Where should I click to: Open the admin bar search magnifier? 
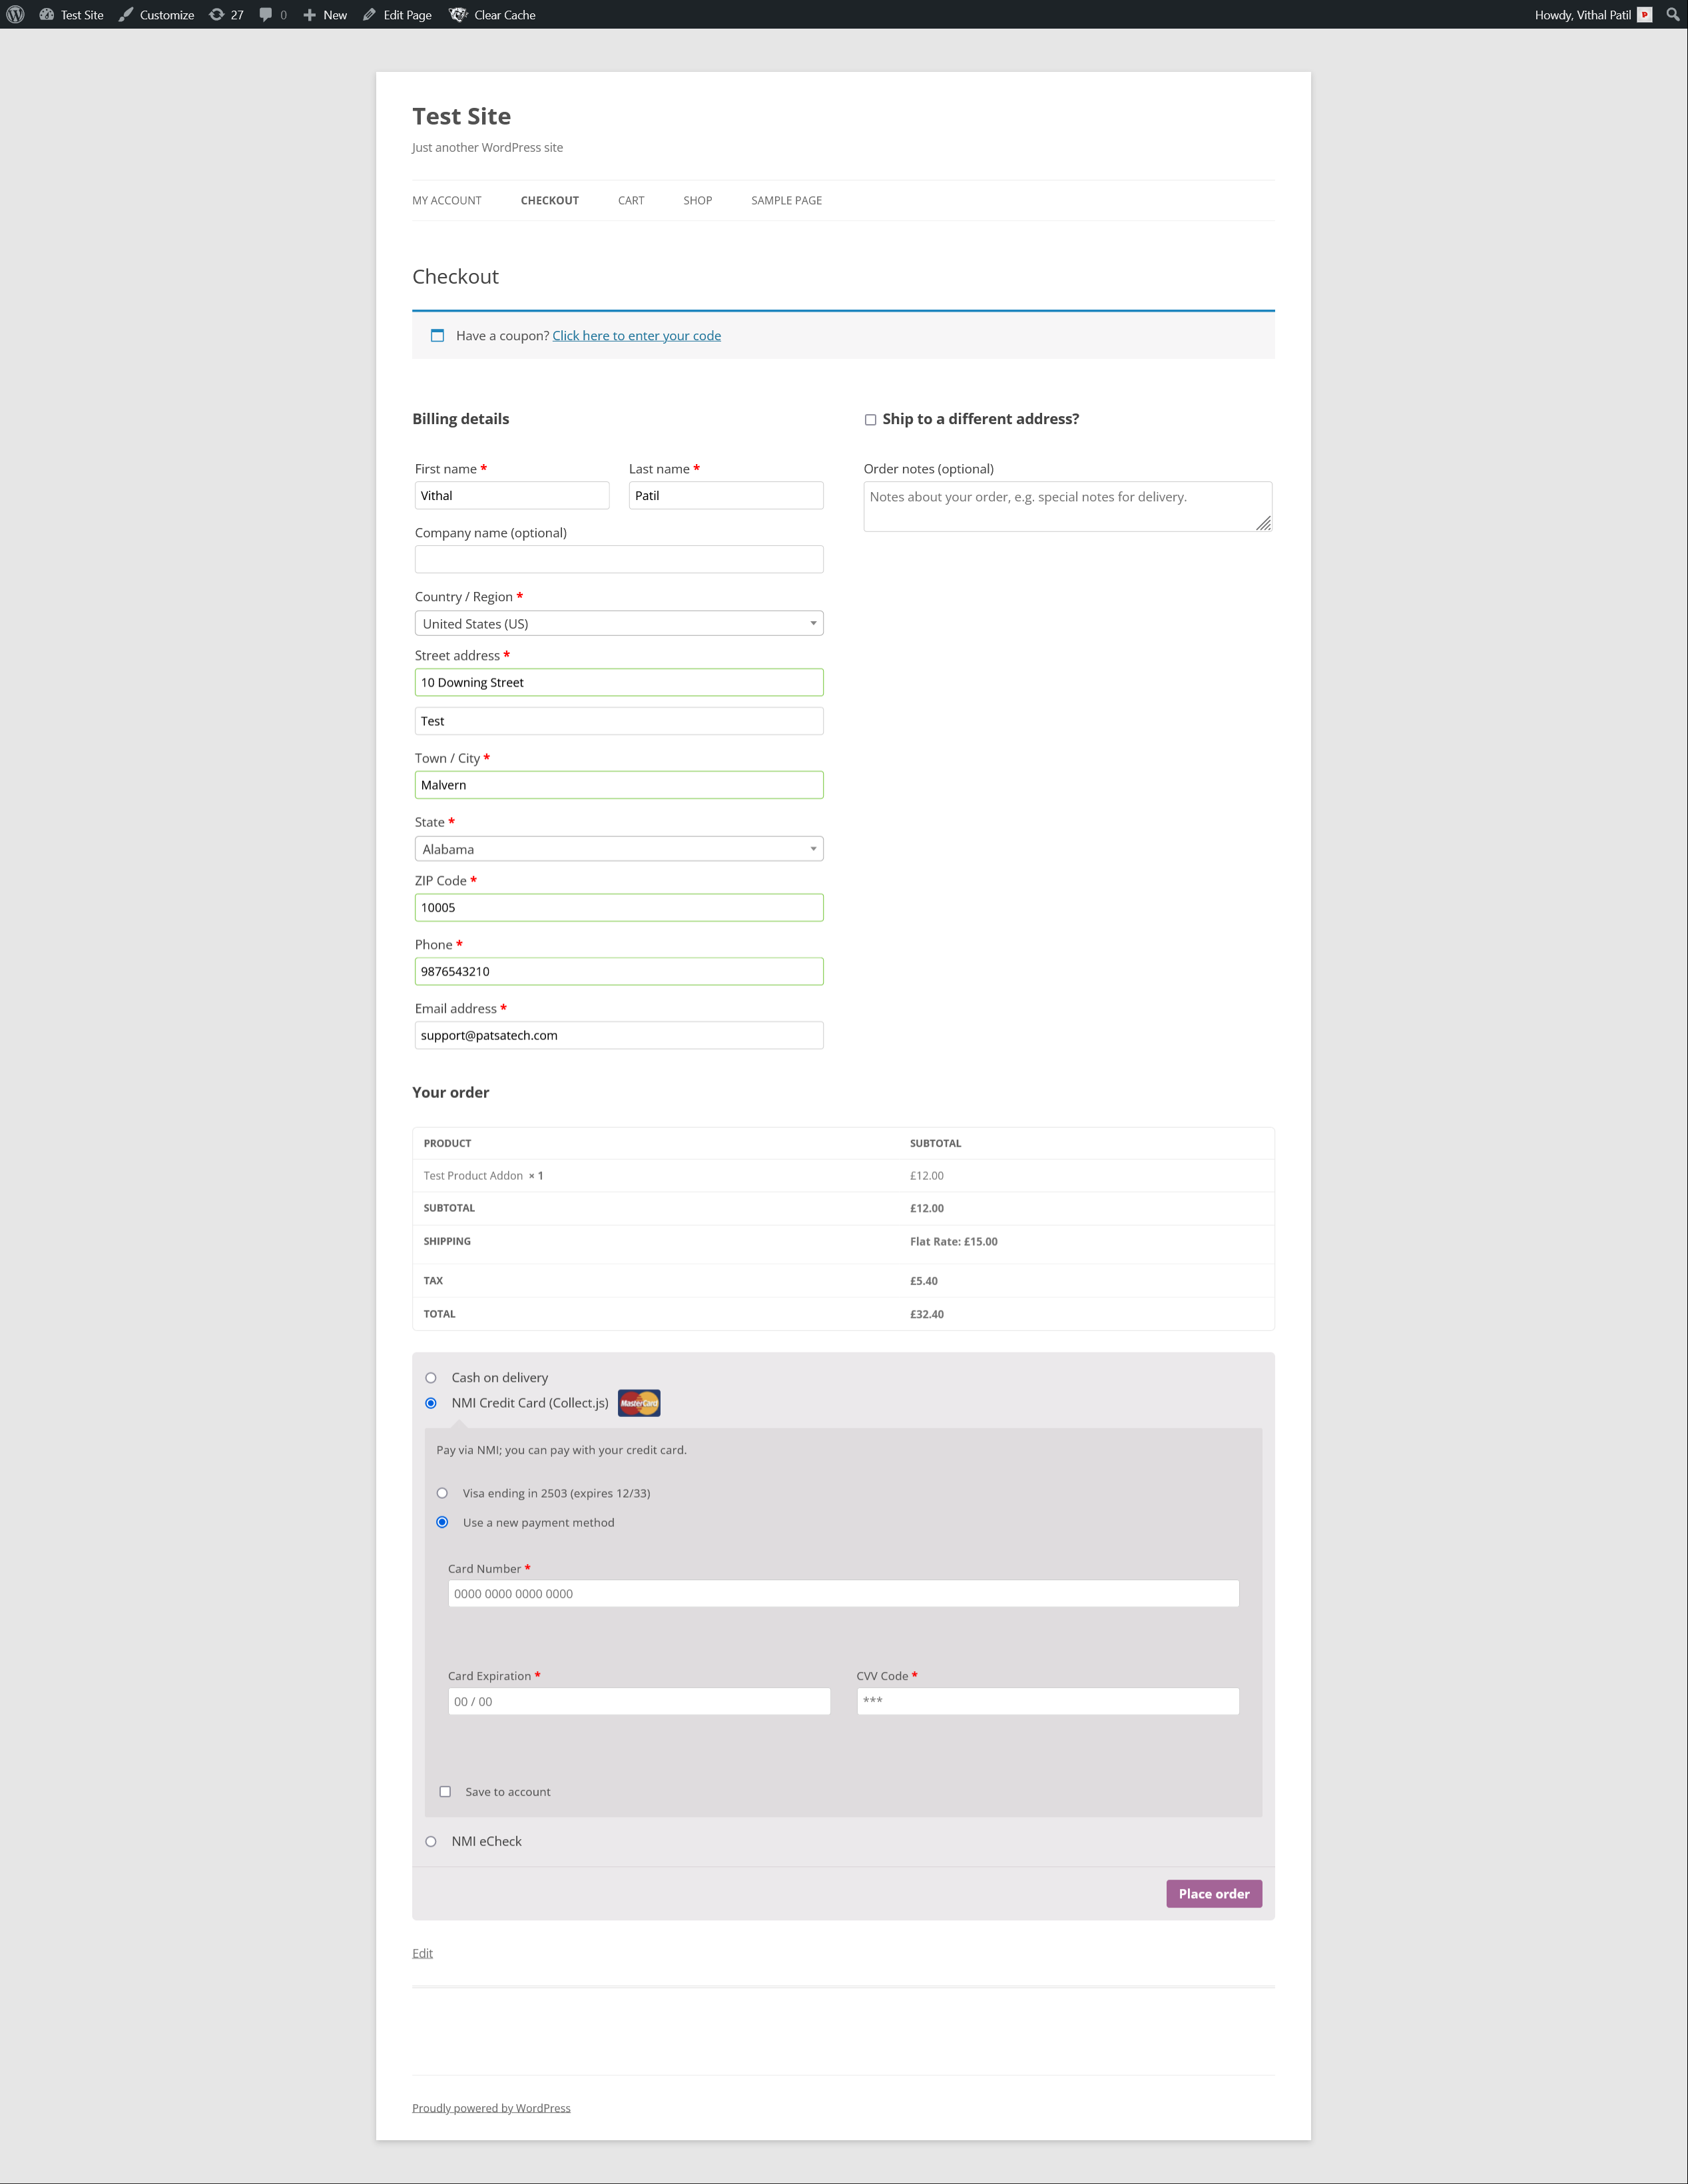[x=1672, y=15]
